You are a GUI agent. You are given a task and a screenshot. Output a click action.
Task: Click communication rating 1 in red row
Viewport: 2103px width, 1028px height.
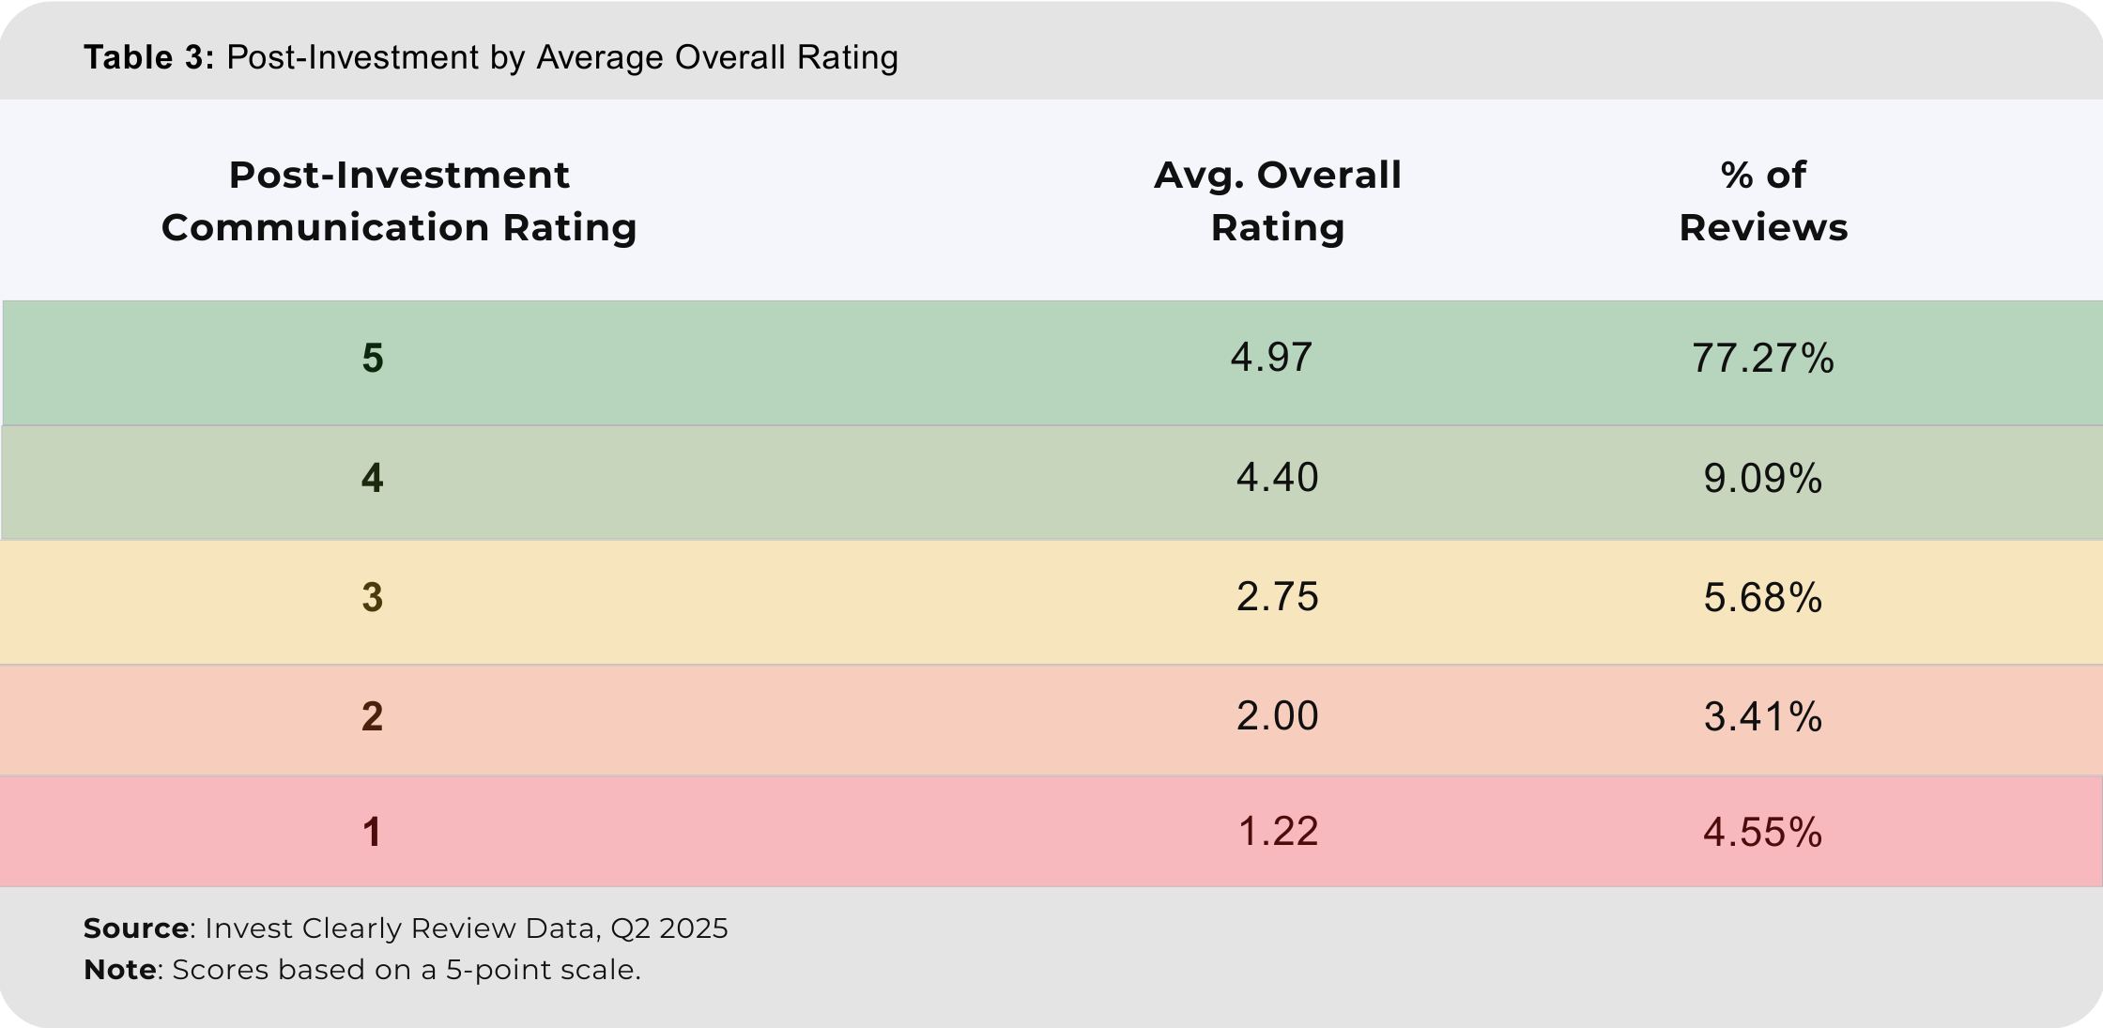(373, 833)
